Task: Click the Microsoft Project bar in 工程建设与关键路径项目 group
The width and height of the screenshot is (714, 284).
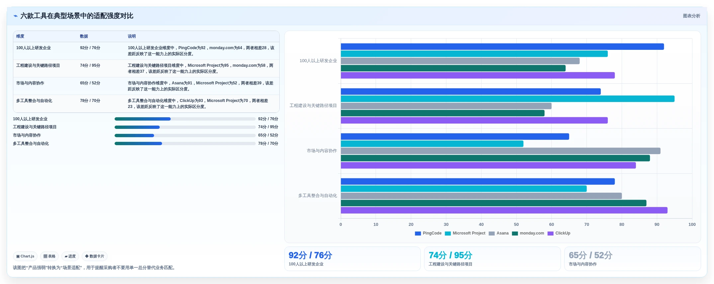Action: [x=507, y=99]
